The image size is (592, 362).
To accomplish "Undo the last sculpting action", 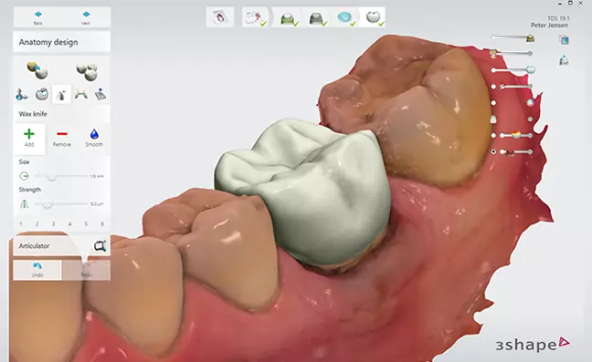I will pos(37,270).
